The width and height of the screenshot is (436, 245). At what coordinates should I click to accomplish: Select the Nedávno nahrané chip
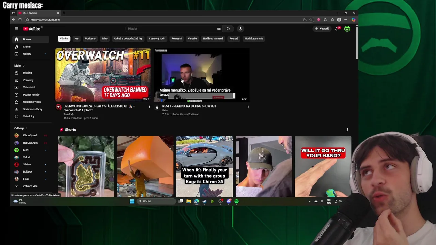[x=213, y=38]
